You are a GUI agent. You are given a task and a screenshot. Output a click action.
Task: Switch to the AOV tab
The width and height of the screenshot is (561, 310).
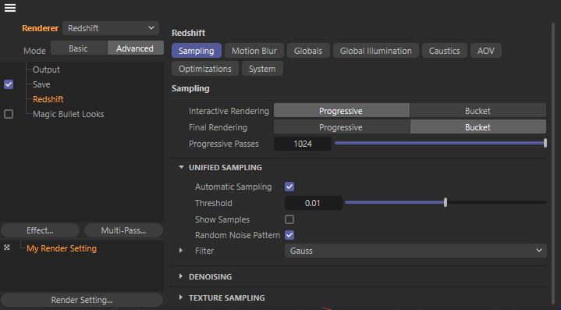click(486, 51)
